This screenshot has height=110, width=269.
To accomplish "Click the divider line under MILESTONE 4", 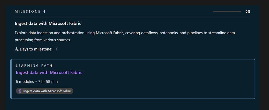I will pos(132,17).
